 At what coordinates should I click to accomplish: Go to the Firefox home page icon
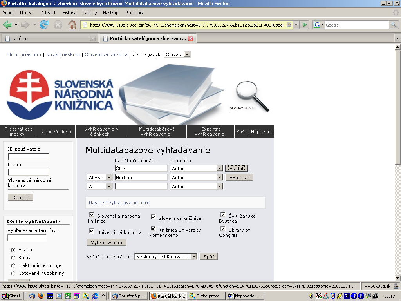[72, 25]
